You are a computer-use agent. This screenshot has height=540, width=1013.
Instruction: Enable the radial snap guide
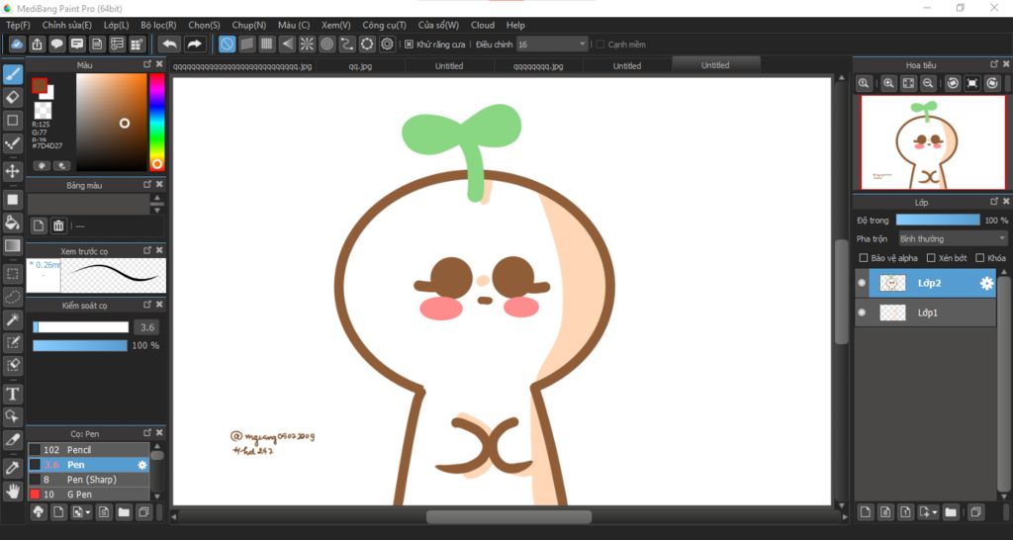307,44
